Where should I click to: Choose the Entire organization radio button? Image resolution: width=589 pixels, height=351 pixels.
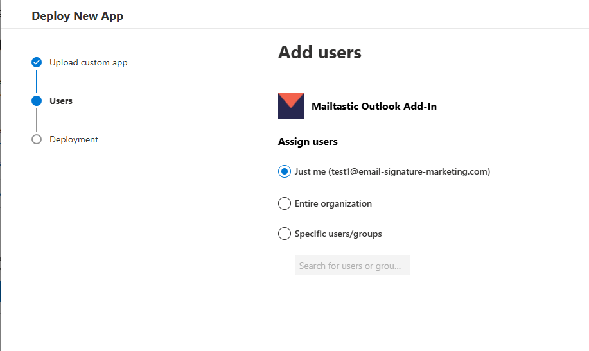[x=285, y=203]
